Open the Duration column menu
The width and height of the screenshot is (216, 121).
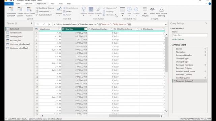coord(136,11)
